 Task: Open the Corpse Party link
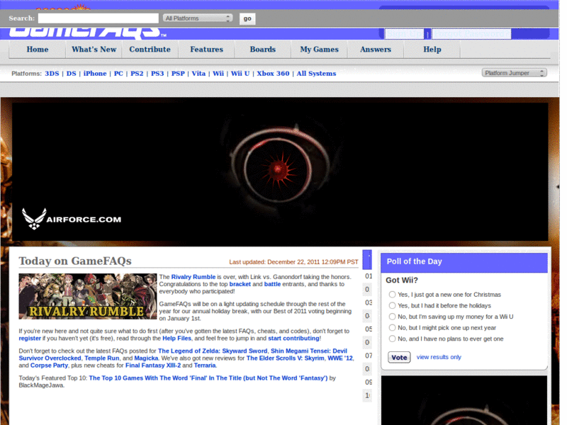[49, 365]
